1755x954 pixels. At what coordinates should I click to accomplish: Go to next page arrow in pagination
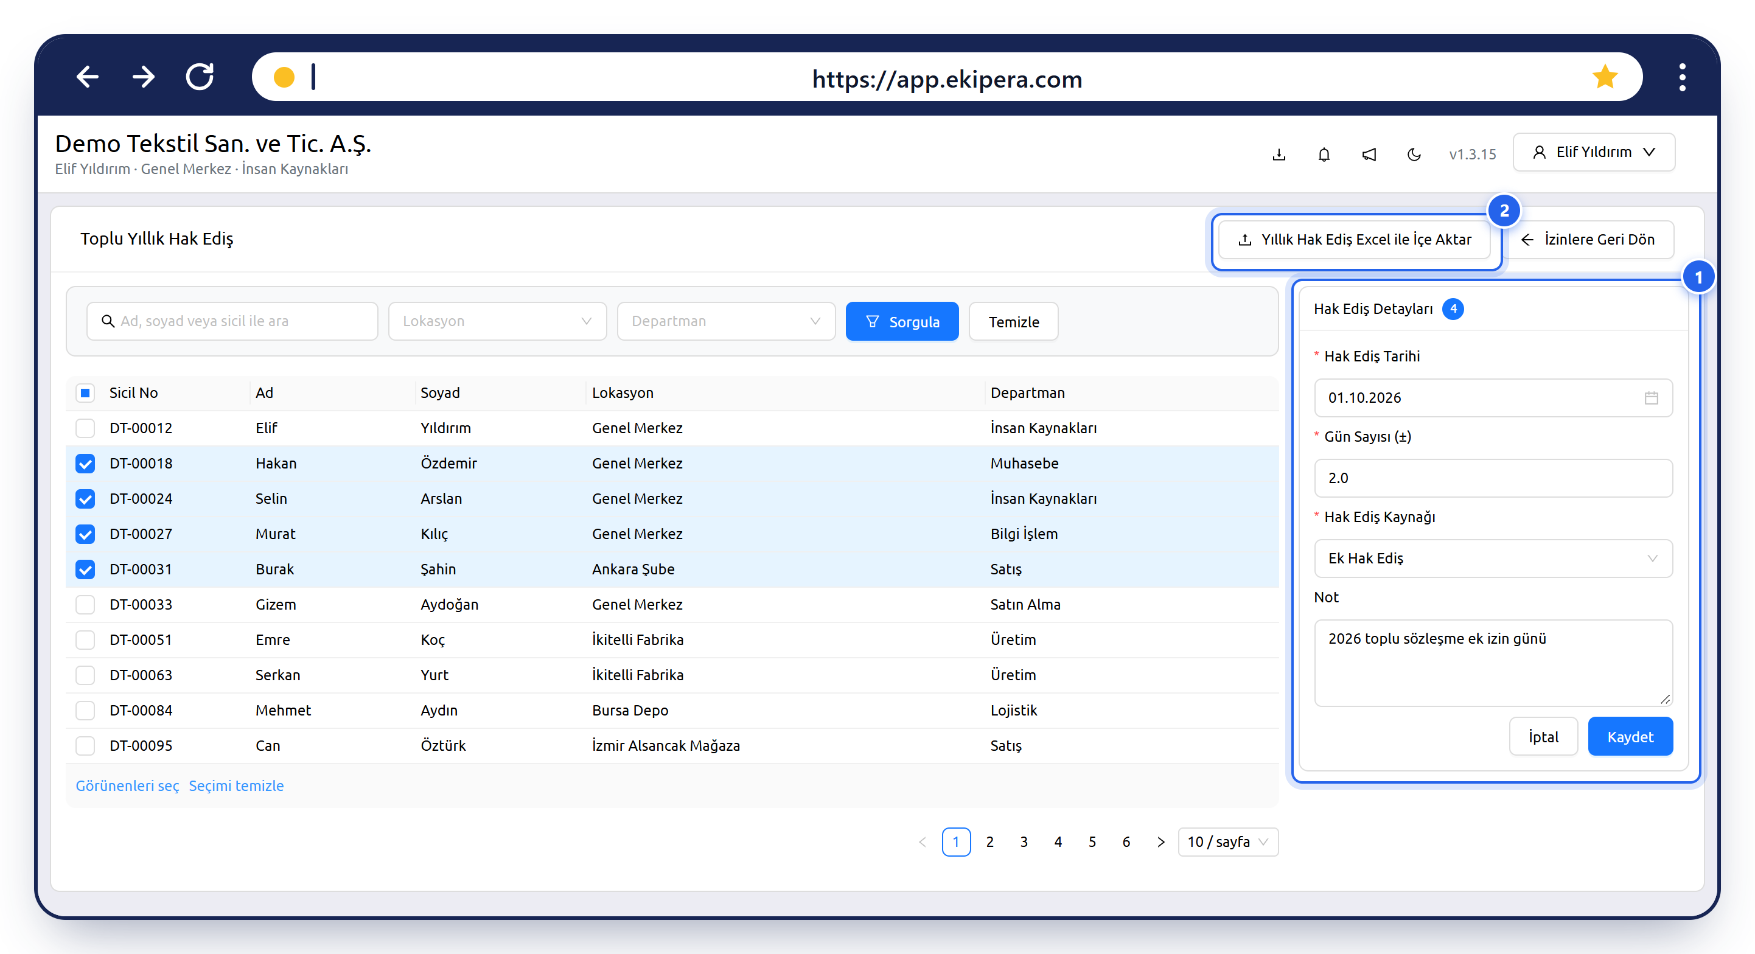point(1161,842)
